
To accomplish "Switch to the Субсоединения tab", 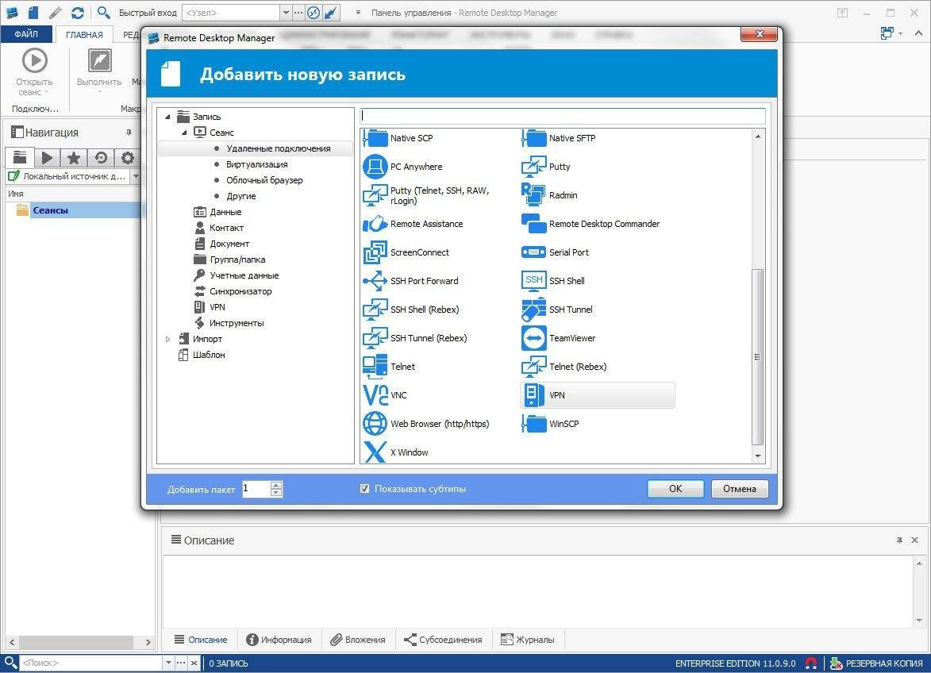I will tap(443, 639).
